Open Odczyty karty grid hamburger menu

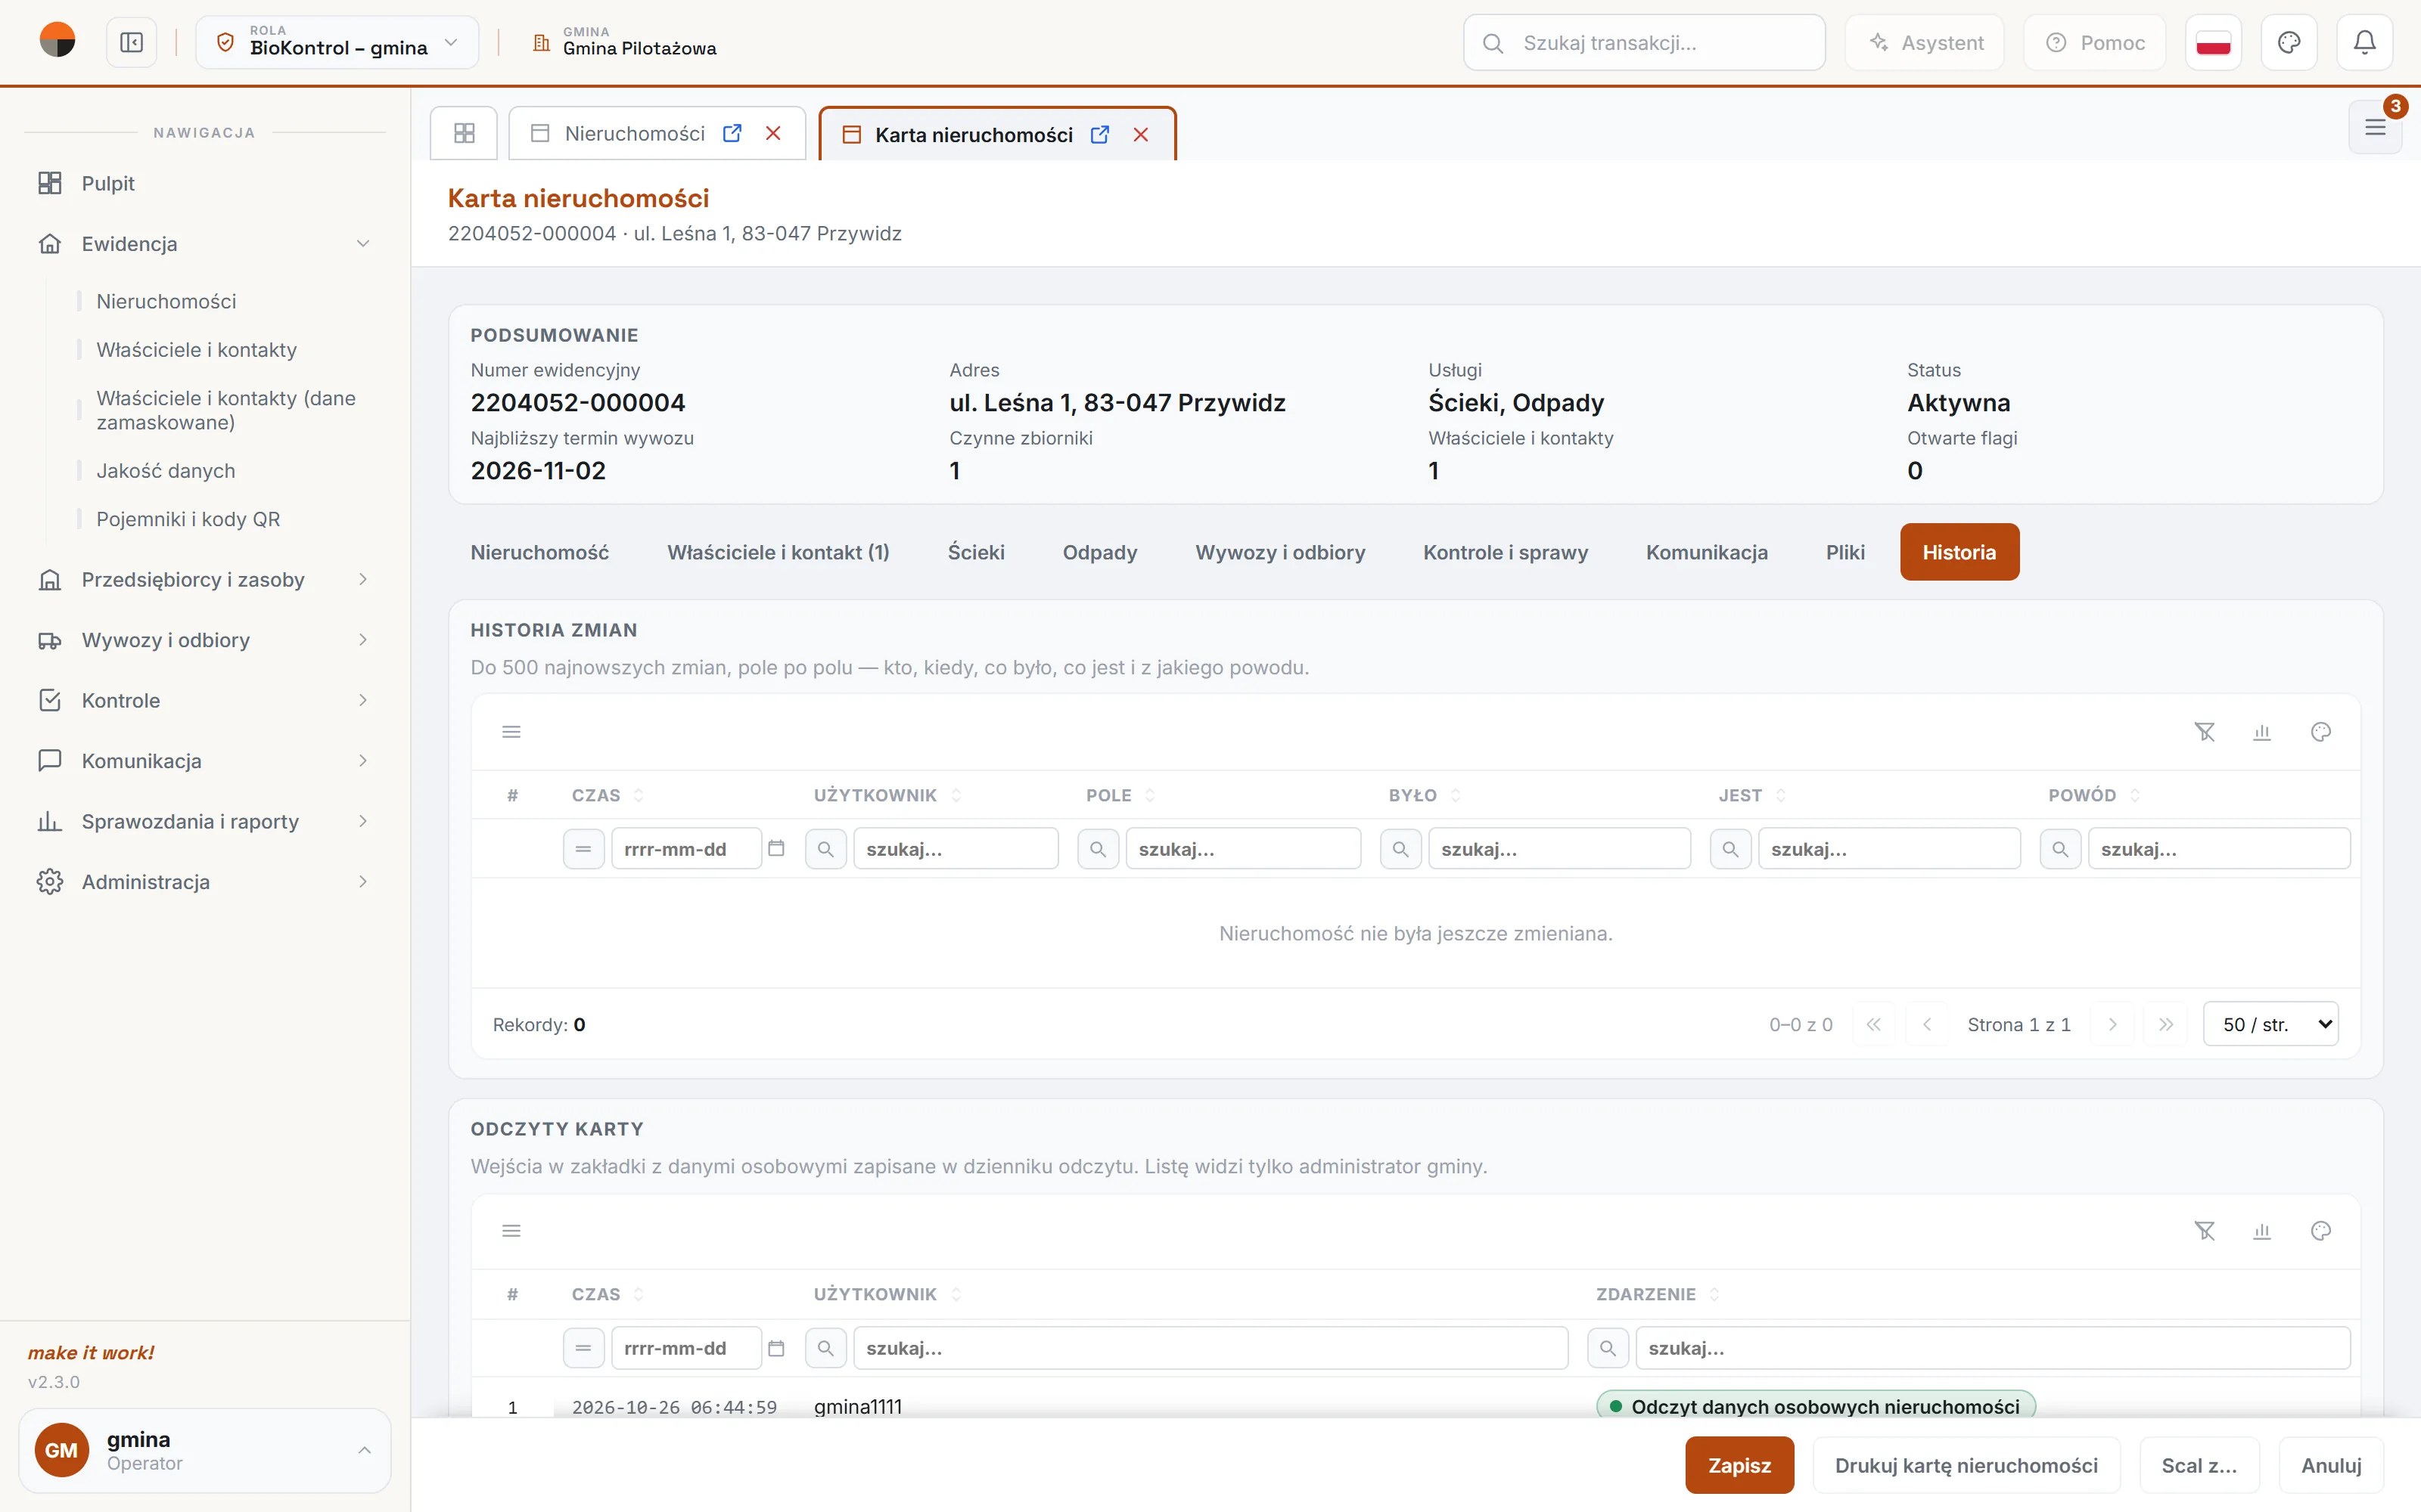click(511, 1231)
